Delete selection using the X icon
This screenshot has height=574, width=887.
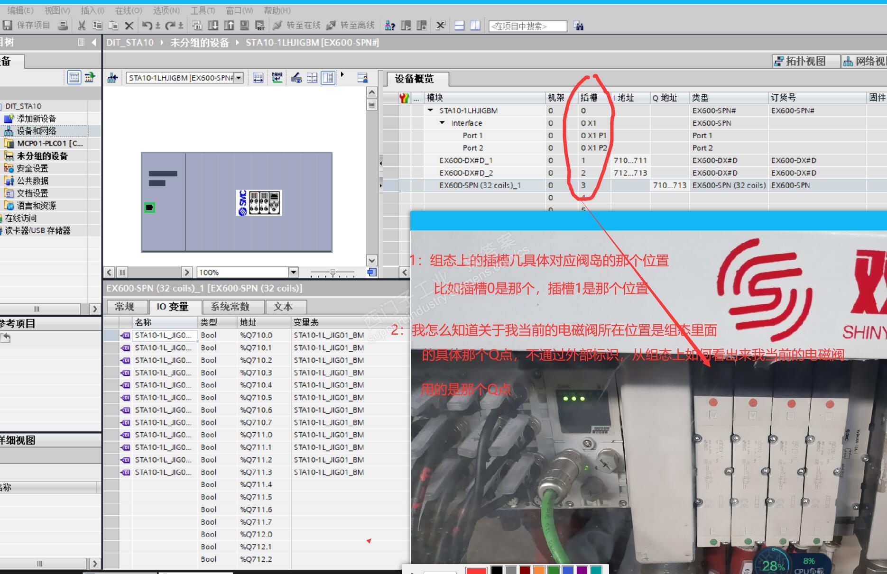point(129,26)
